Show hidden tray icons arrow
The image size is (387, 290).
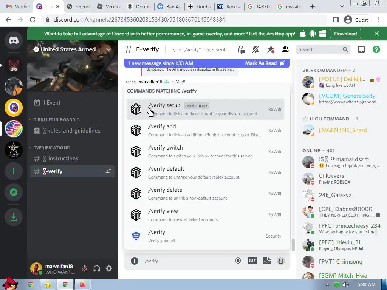click(327, 285)
